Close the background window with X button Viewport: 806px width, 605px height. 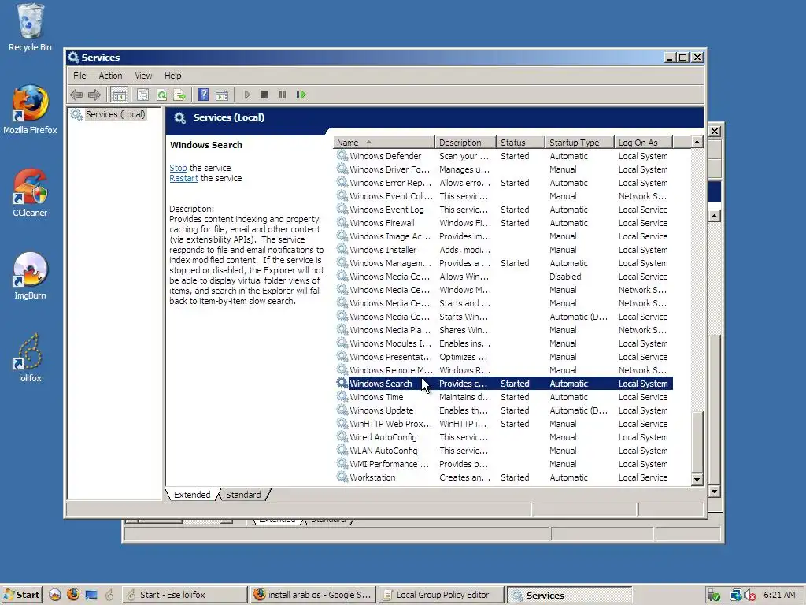[x=715, y=132]
